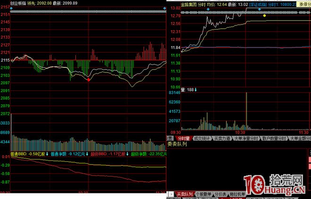Viewport: 311px width, 199px height.
Task: Click the 创业板指 title text
Action: tap(18, 3)
